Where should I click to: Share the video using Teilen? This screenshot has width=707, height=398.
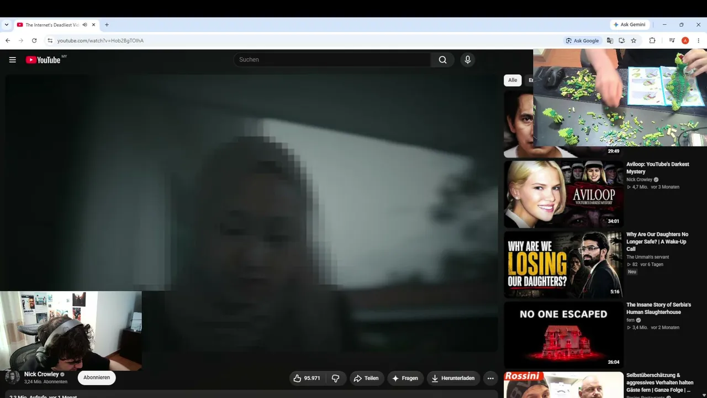366,378
